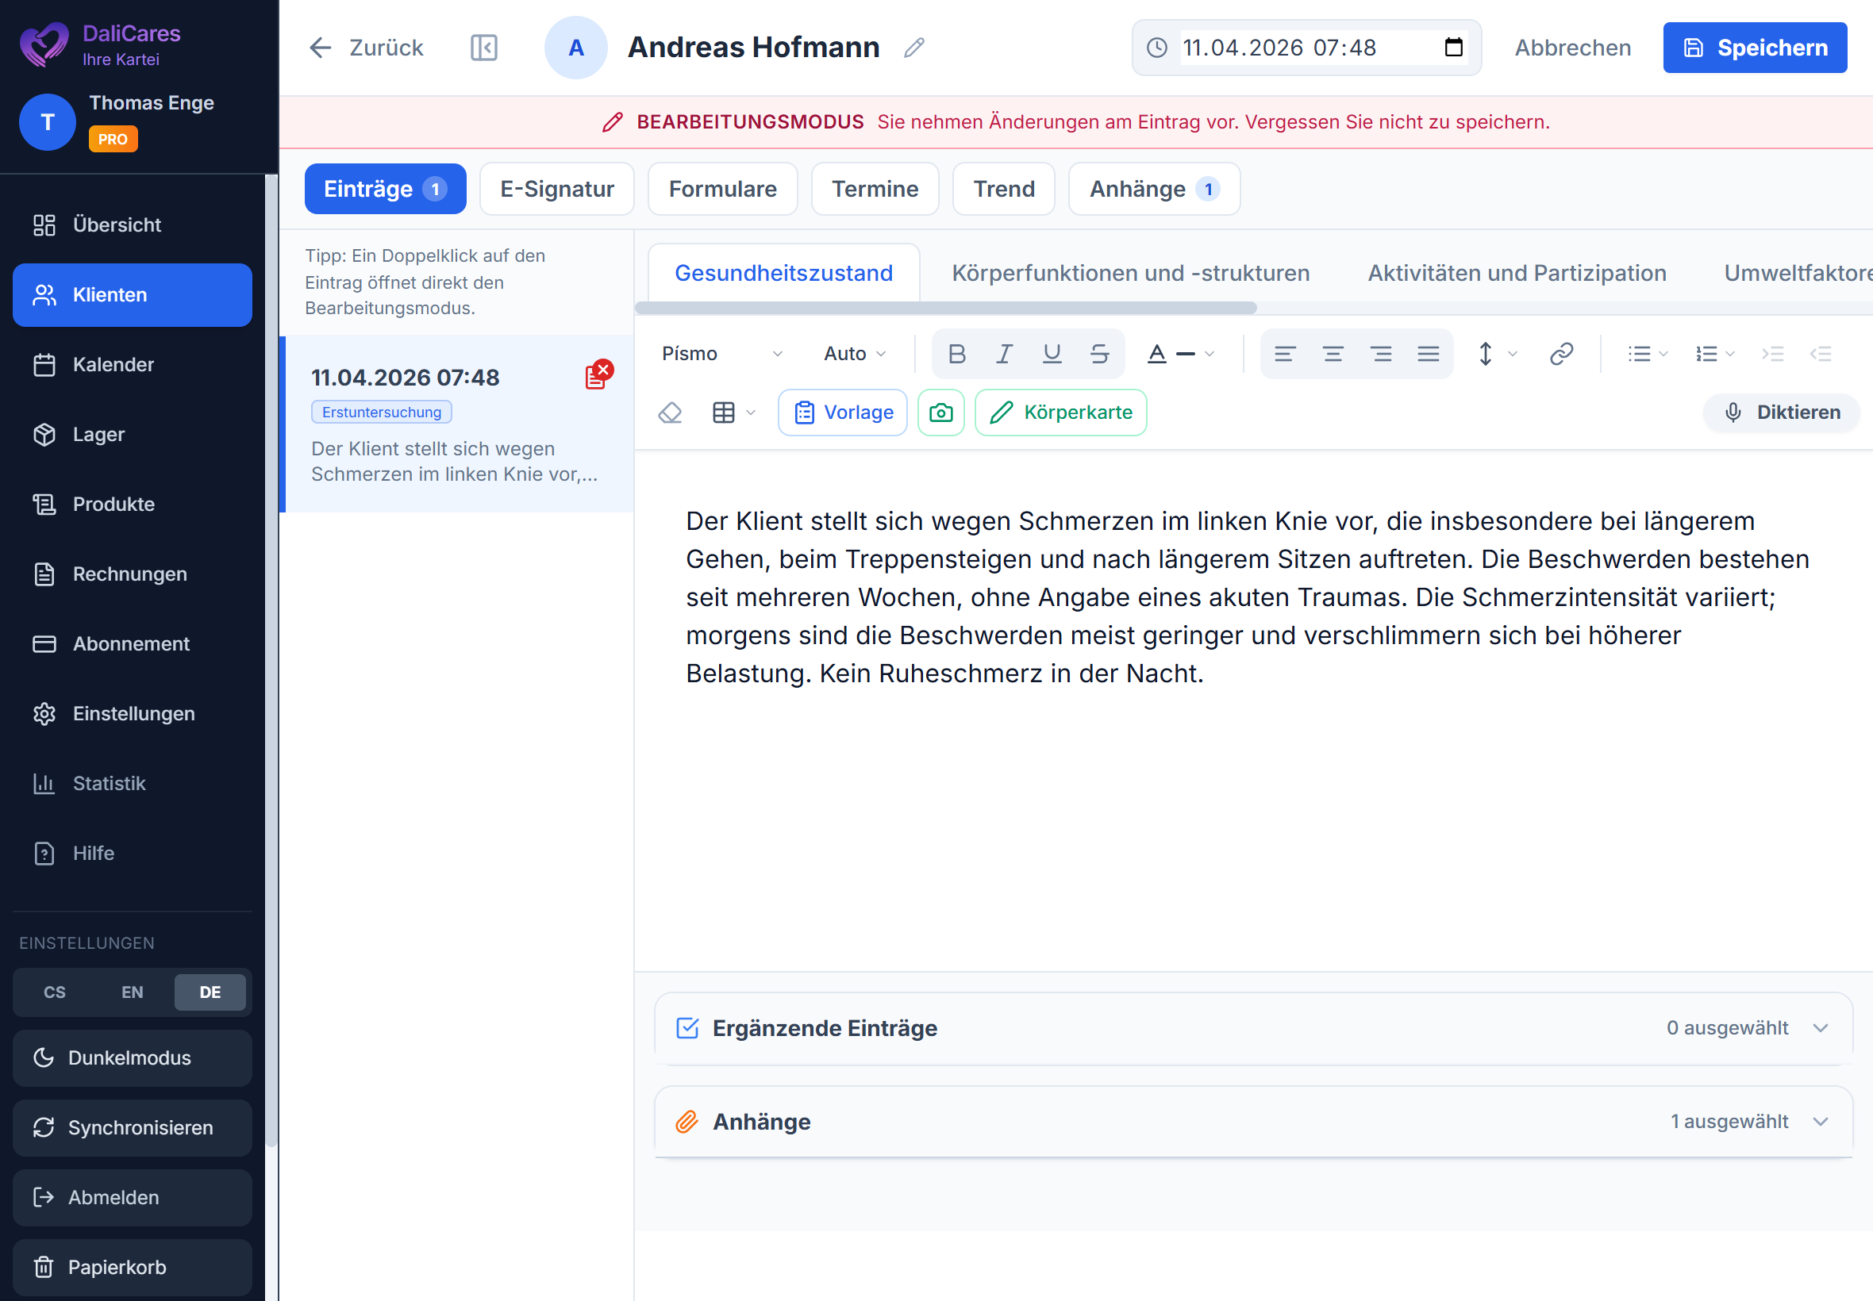Click the Speichern button

[1754, 48]
